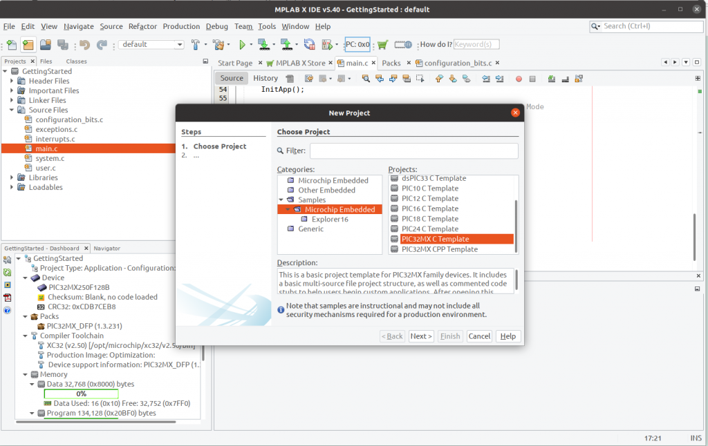Select the Explorer16 category
This screenshot has width=708, height=446.
tap(330, 219)
